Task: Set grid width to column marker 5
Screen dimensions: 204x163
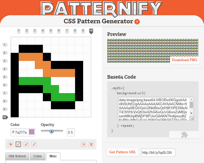Action: pyautogui.click(x=51, y=31)
